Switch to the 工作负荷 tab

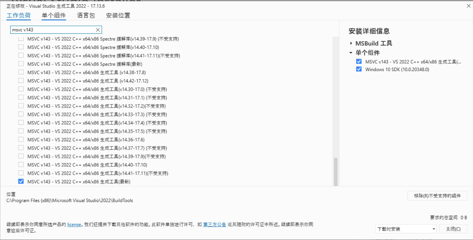coord(19,16)
